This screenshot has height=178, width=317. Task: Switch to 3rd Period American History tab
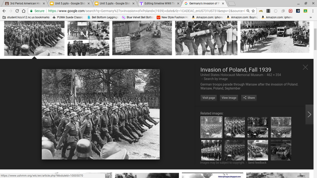click(x=25, y=3)
